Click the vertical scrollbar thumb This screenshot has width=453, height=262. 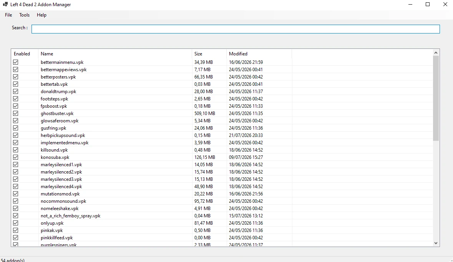[436, 98]
